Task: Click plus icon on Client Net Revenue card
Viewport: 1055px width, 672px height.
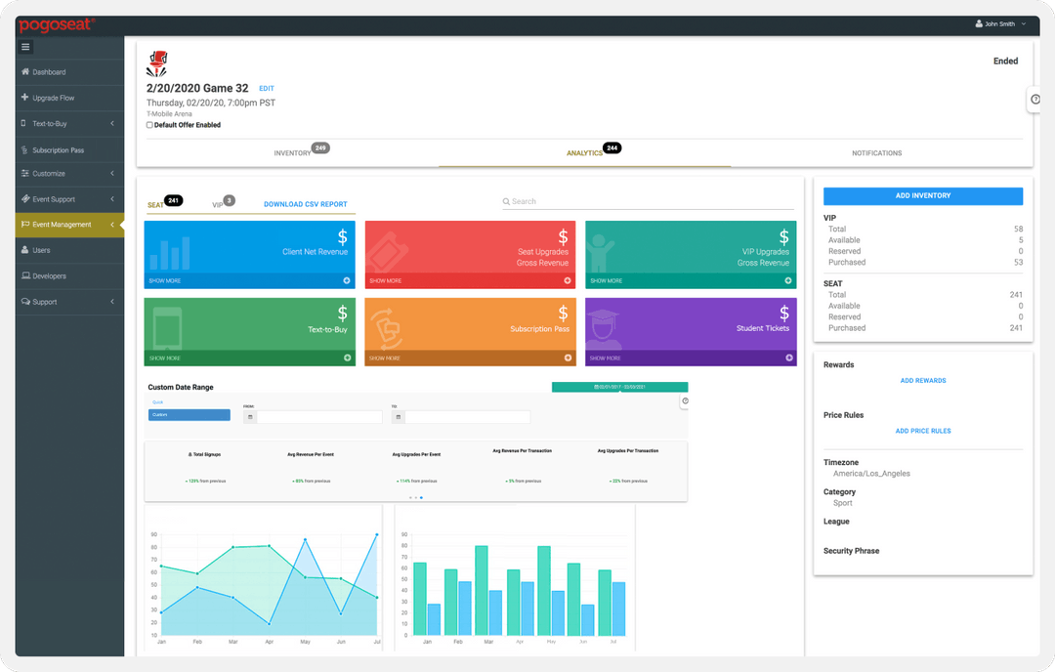Action: [x=348, y=280]
